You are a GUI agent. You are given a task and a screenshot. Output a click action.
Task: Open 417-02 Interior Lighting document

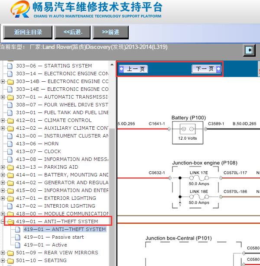pyautogui.click(x=55, y=206)
